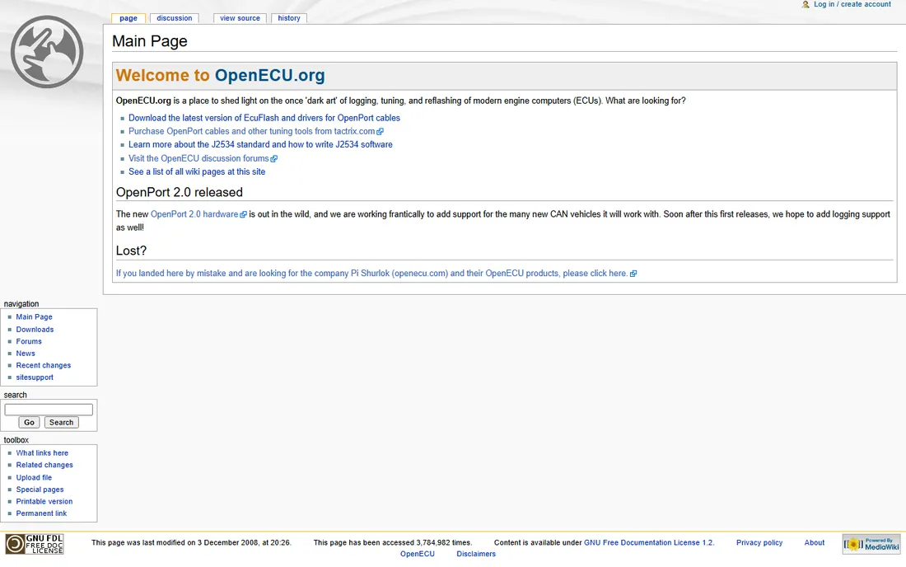Open Forums in navigation sidebar

(29, 341)
